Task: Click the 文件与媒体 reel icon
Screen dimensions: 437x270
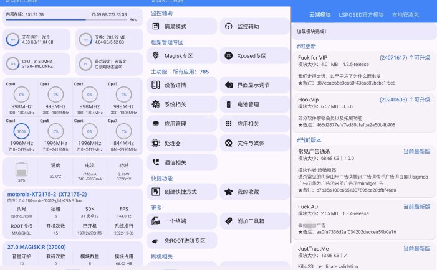Action: coord(229,143)
